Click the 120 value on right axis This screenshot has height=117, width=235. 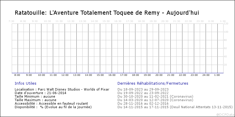click(226, 24)
